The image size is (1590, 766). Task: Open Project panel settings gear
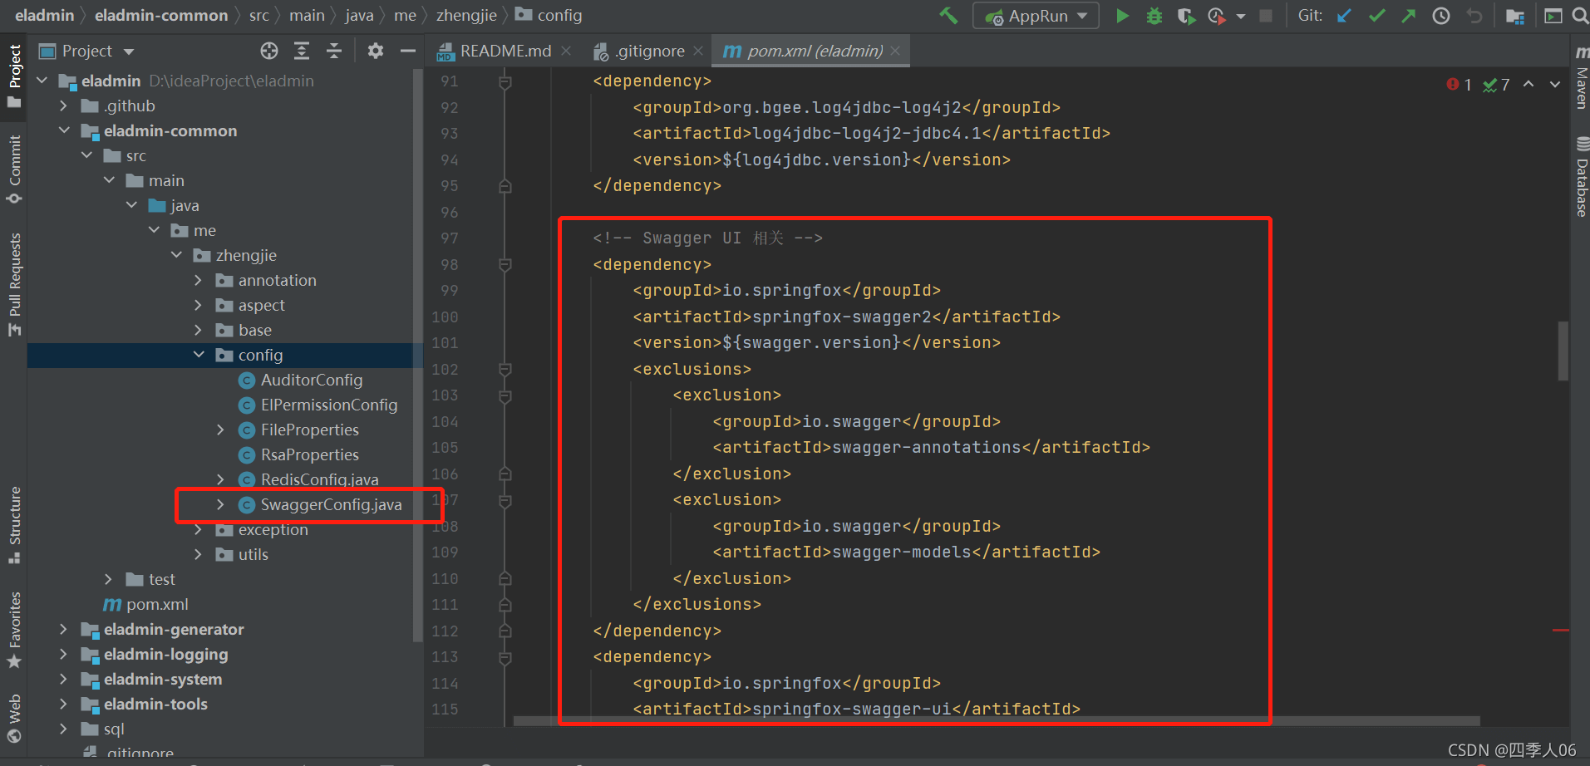coord(376,51)
